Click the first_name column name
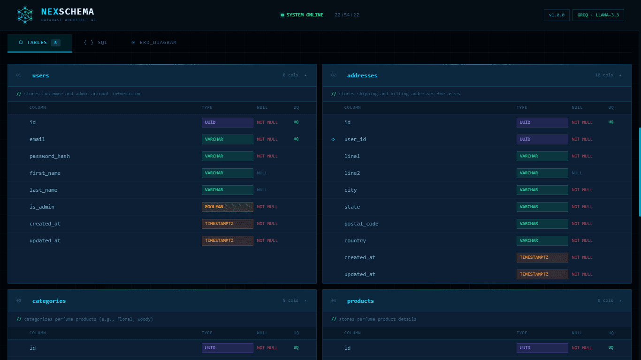The image size is (641, 360). click(45, 173)
